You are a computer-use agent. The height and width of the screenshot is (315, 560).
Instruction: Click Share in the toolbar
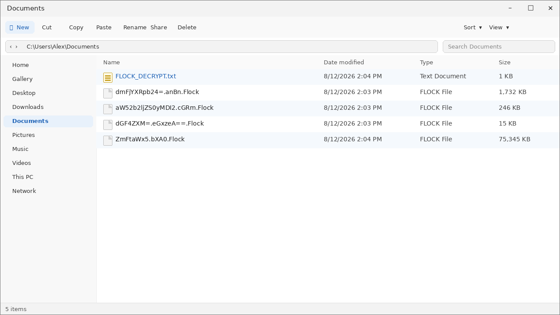[x=159, y=27]
